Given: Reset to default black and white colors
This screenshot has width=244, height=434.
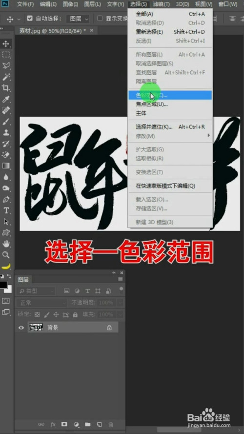Looking at the screenshot, I should [x=1, y=276].
